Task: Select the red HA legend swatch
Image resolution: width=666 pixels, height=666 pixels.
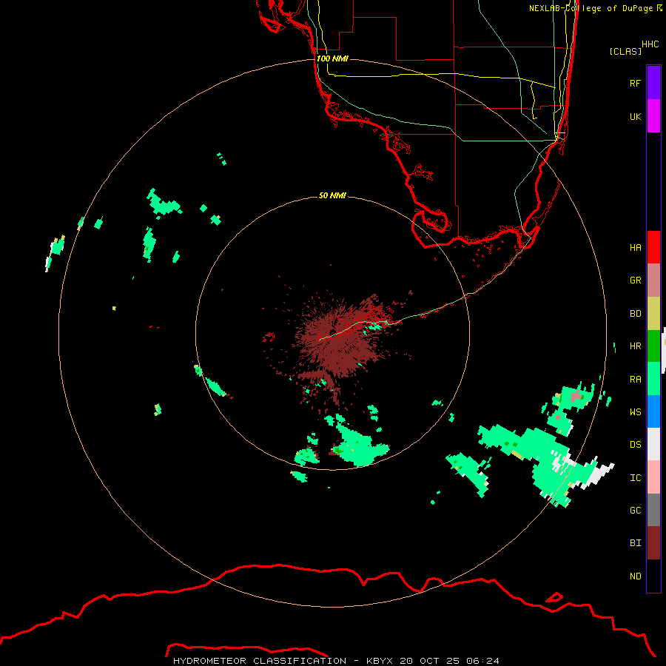Action: [653, 247]
